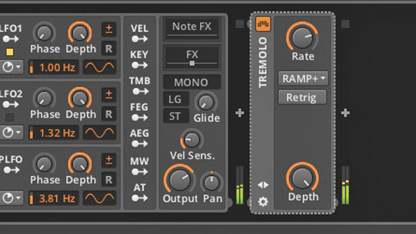Click the Tremolo Rate knob
416x234 pixels.
pyautogui.click(x=302, y=37)
